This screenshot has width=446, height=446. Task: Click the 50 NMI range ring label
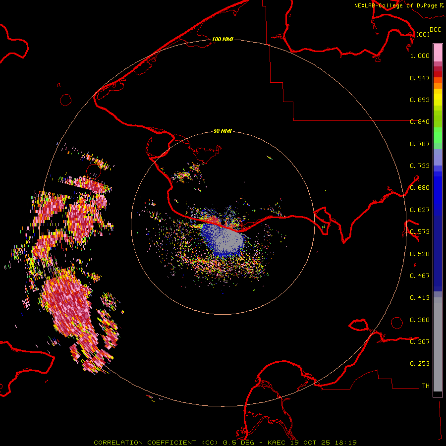[223, 131]
